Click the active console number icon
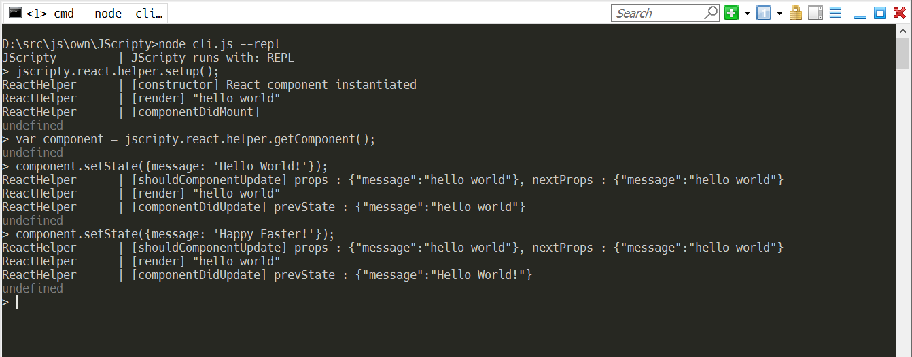 (x=764, y=13)
